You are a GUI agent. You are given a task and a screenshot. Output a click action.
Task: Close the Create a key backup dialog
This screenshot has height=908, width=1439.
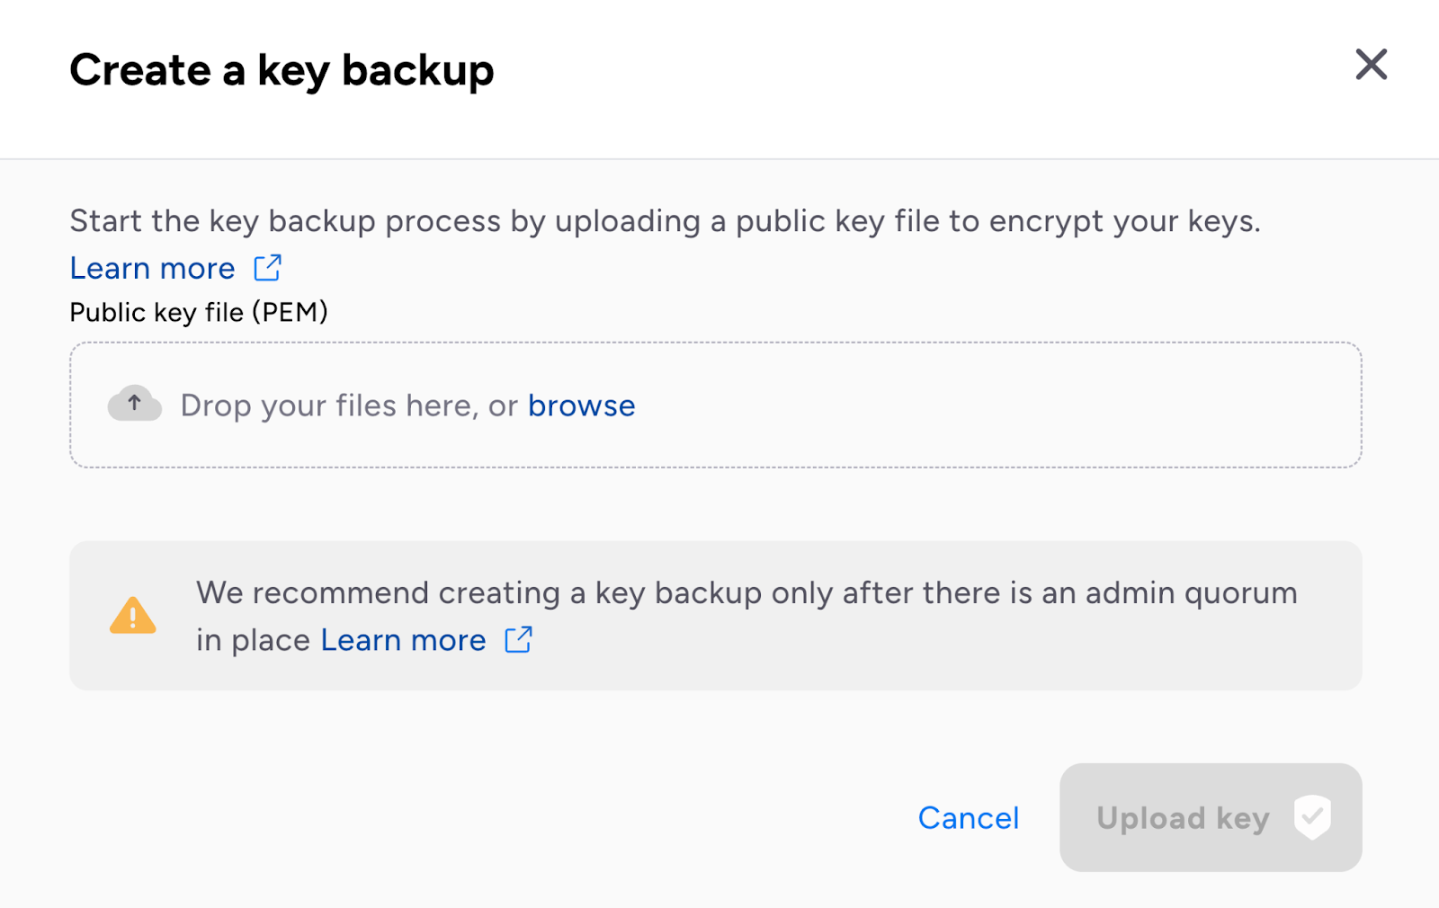tap(1371, 65)
